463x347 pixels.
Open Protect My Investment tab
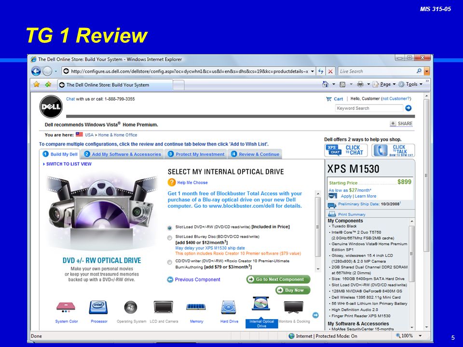(x=196, y=154)
